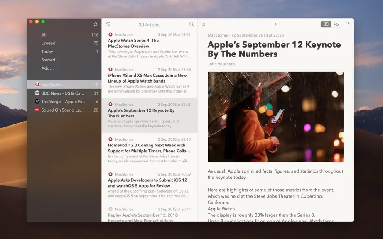Screen dimensions: 383x239
Task: Click the All count 116
Action: [x=95, y=35]
